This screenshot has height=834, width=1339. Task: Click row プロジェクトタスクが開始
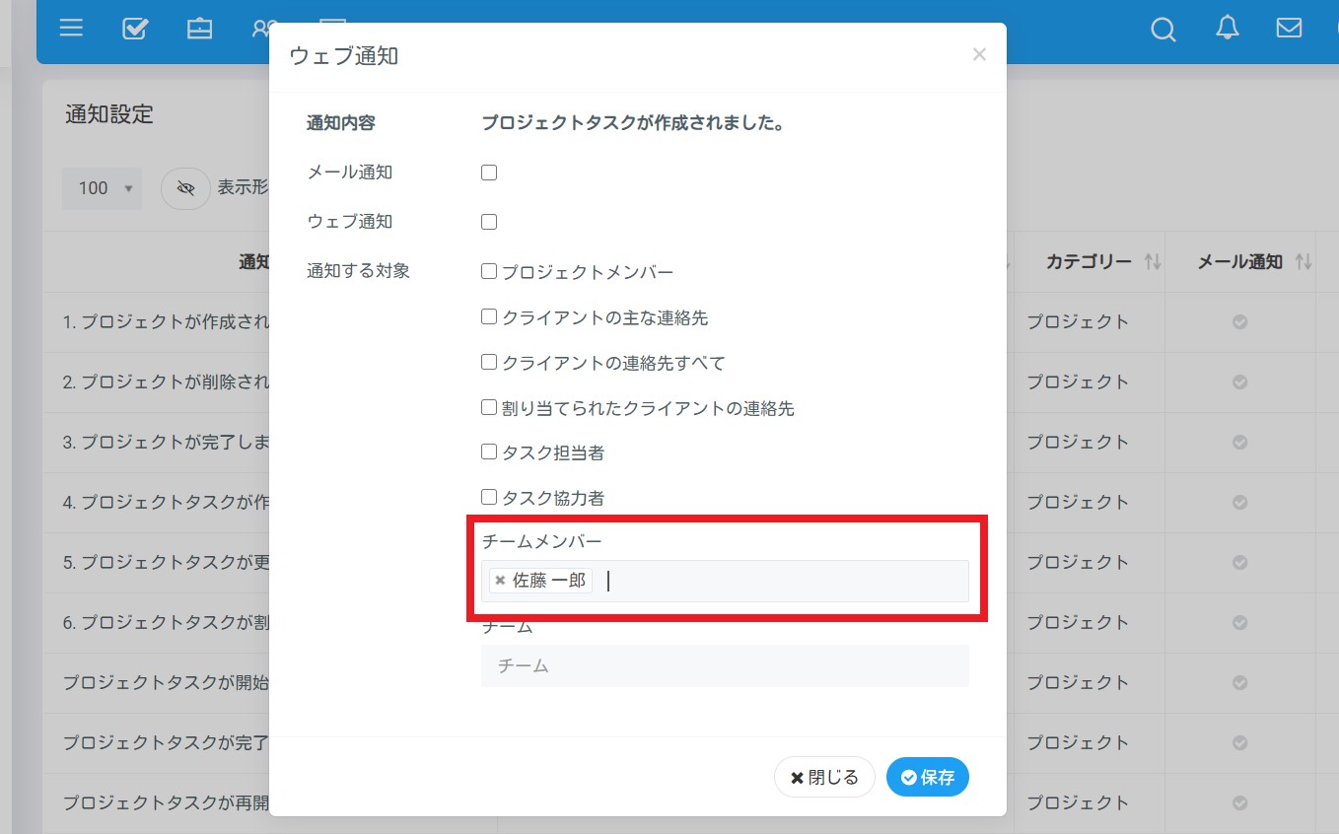coord(166,682)
